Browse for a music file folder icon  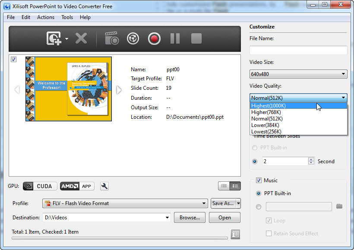[x=339, y=206]
